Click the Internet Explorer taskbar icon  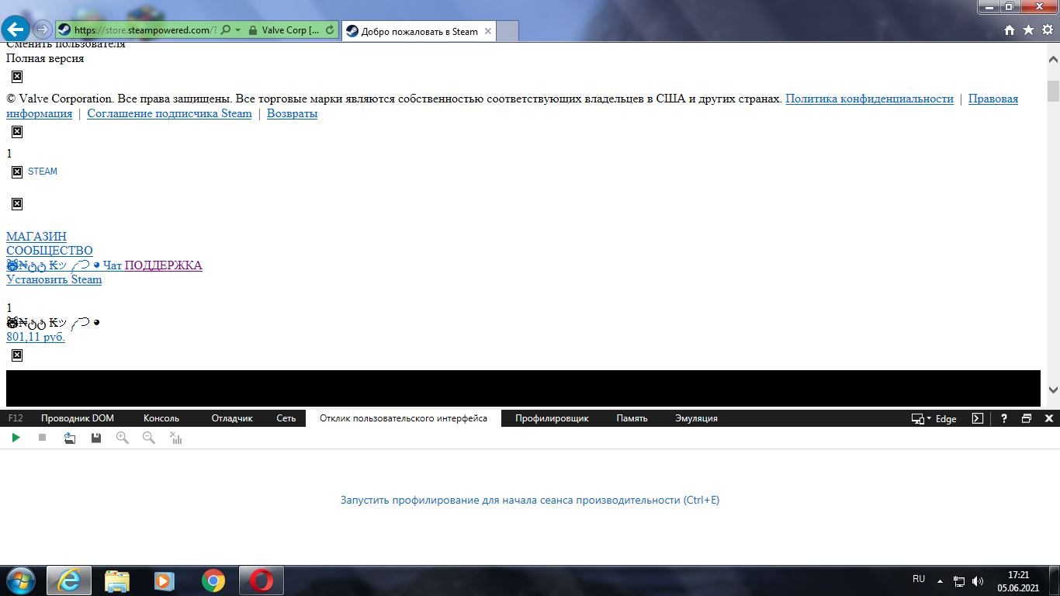(x=69, y=580)
